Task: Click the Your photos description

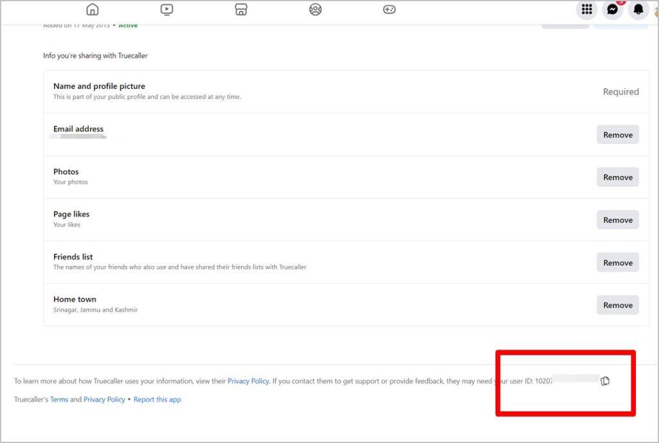Action: point(71,182)
